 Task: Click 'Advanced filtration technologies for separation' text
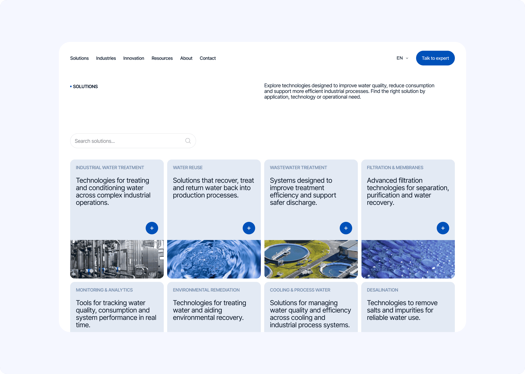pyautogui.click(x=408, y=192)
